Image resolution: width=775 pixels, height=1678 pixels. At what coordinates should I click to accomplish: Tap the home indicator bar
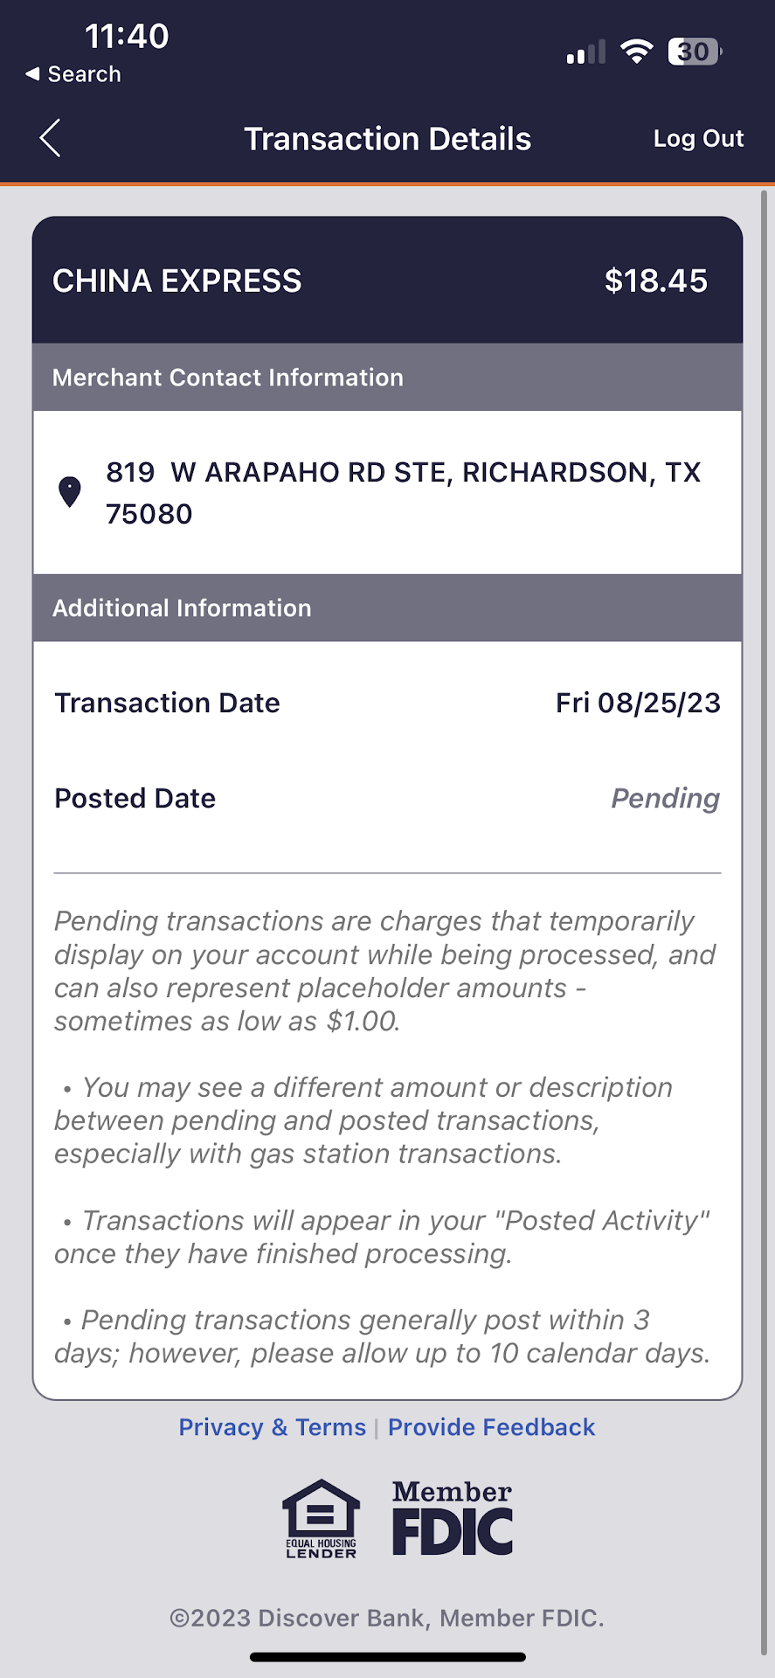[387, 1657]
